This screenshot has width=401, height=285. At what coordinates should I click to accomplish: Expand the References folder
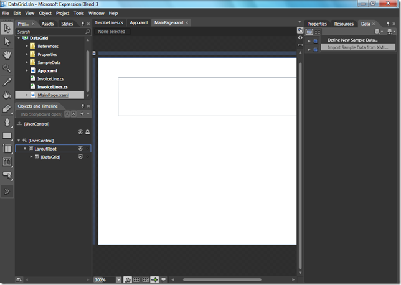(26, 46)
